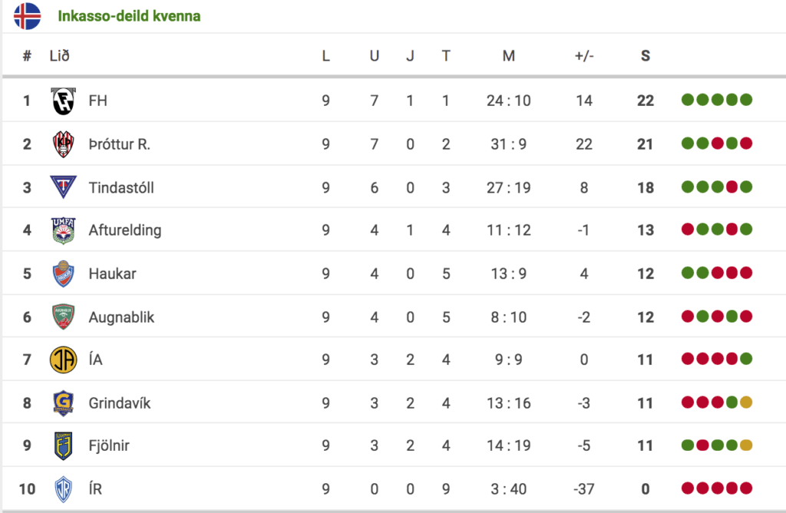Screen dimensions: 786x513
Task: Click the Afturelding team name
Action: (x=125, y=230)
